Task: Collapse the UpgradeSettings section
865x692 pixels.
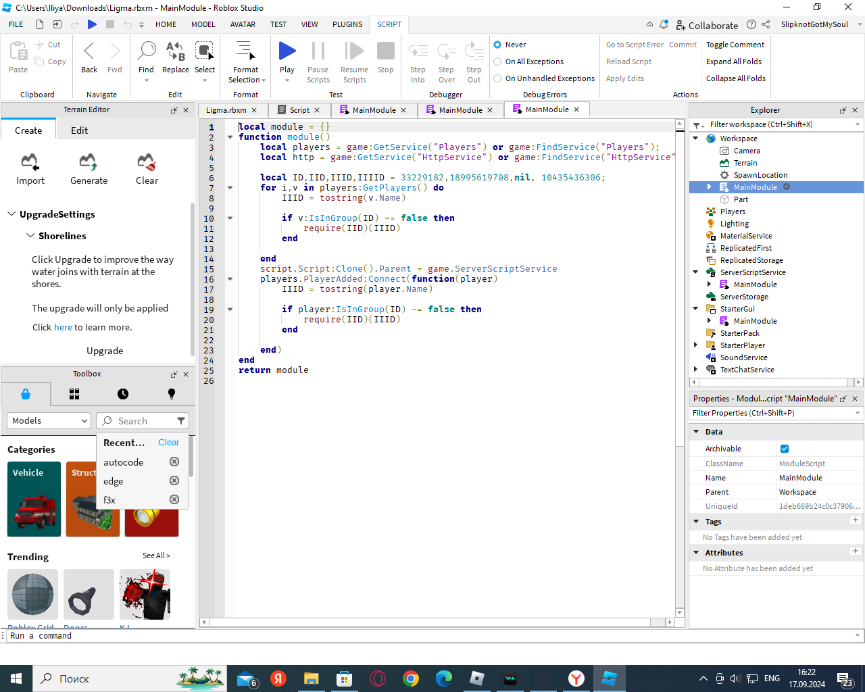Action: pos(11,214)
